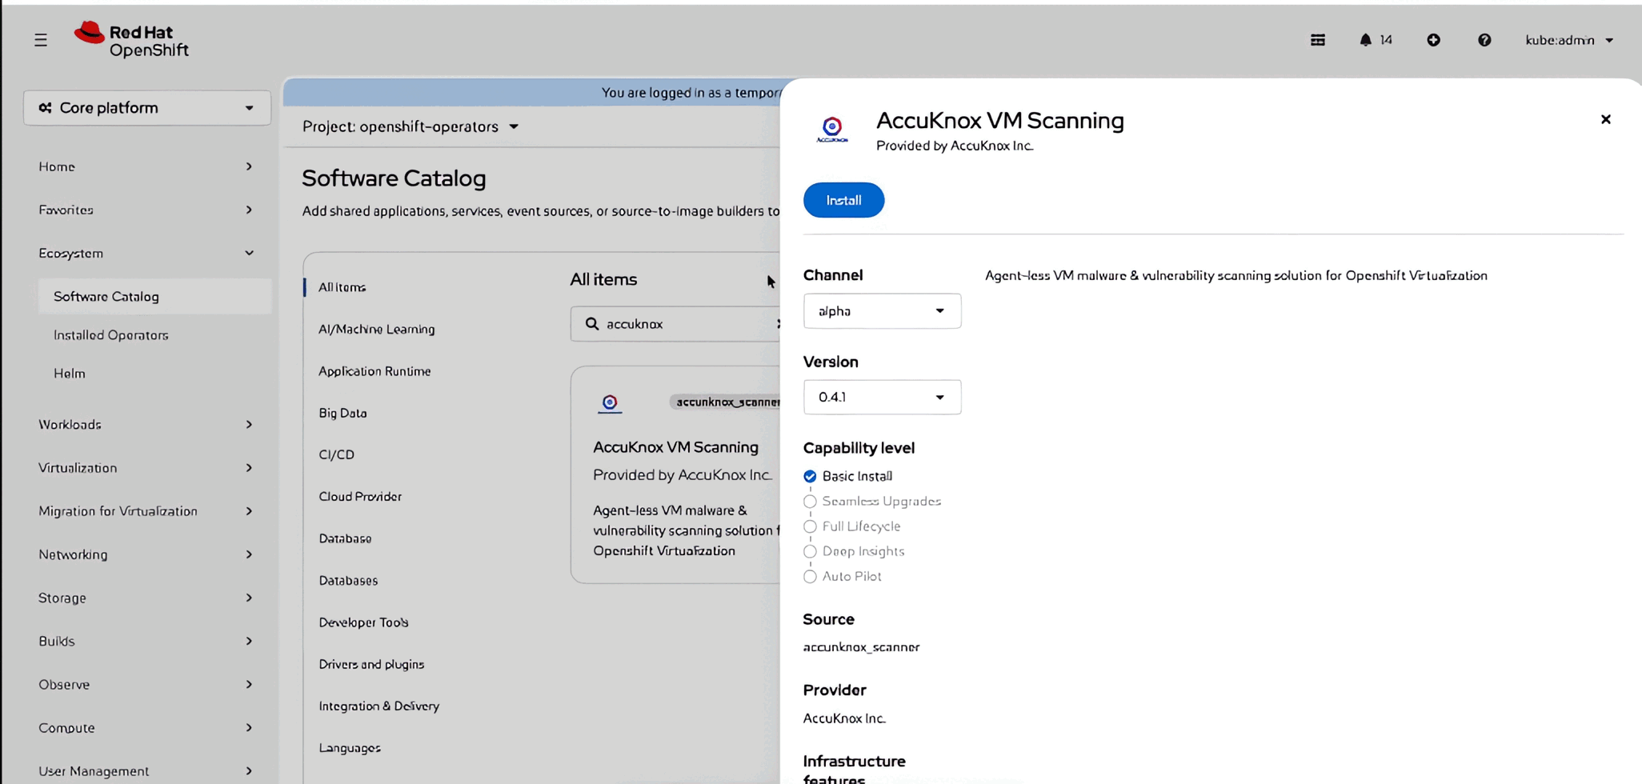Viewport: 1642px width, 784px height.
Task: Open the Channel alpha dropdown
Action: click(882, 311)
